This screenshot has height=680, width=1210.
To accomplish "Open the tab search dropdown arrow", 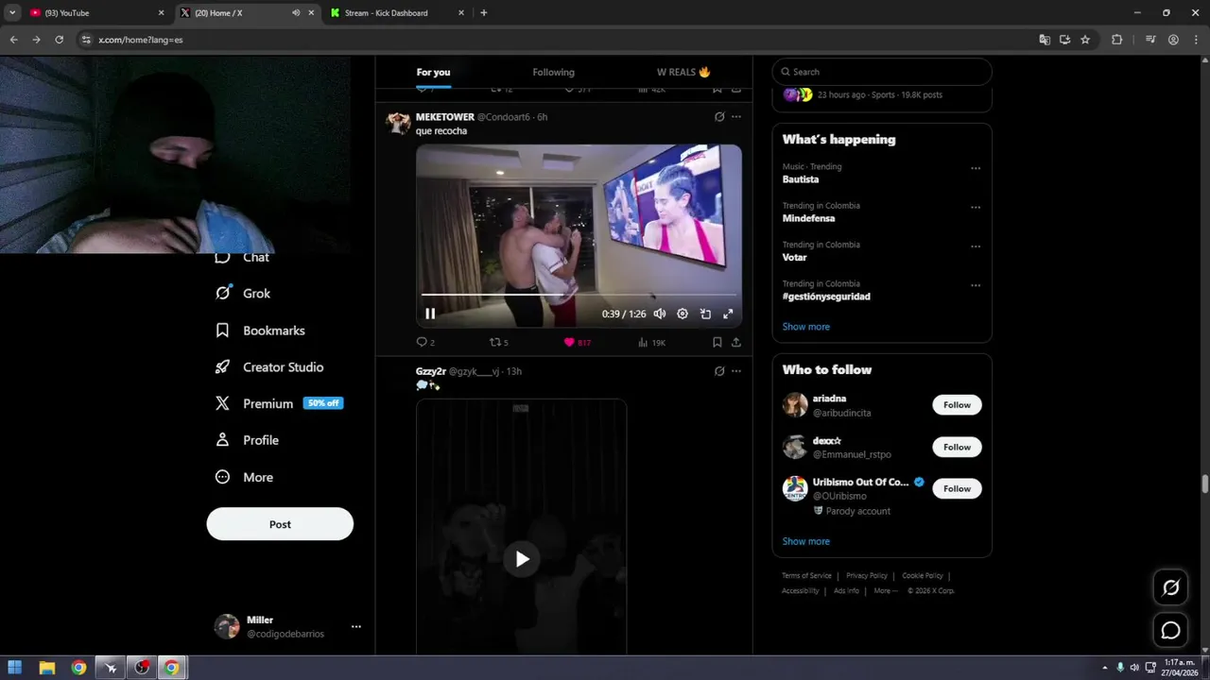I will click(12, 13).
